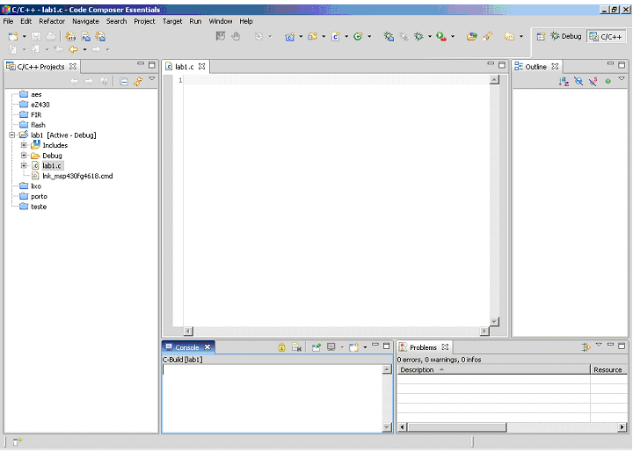
Task: Select the teste project folder
Action: [x=39, y=207]
